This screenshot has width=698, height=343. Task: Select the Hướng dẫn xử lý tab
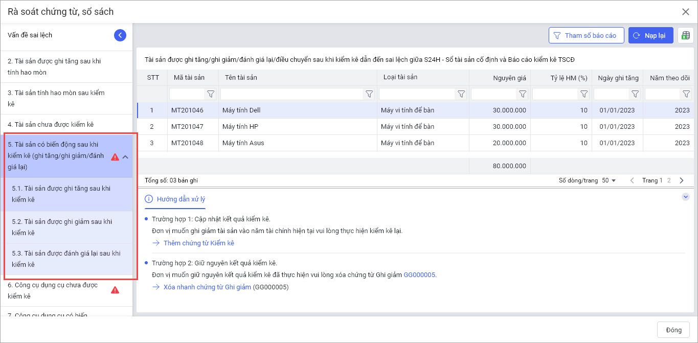[x=175, y=199]
